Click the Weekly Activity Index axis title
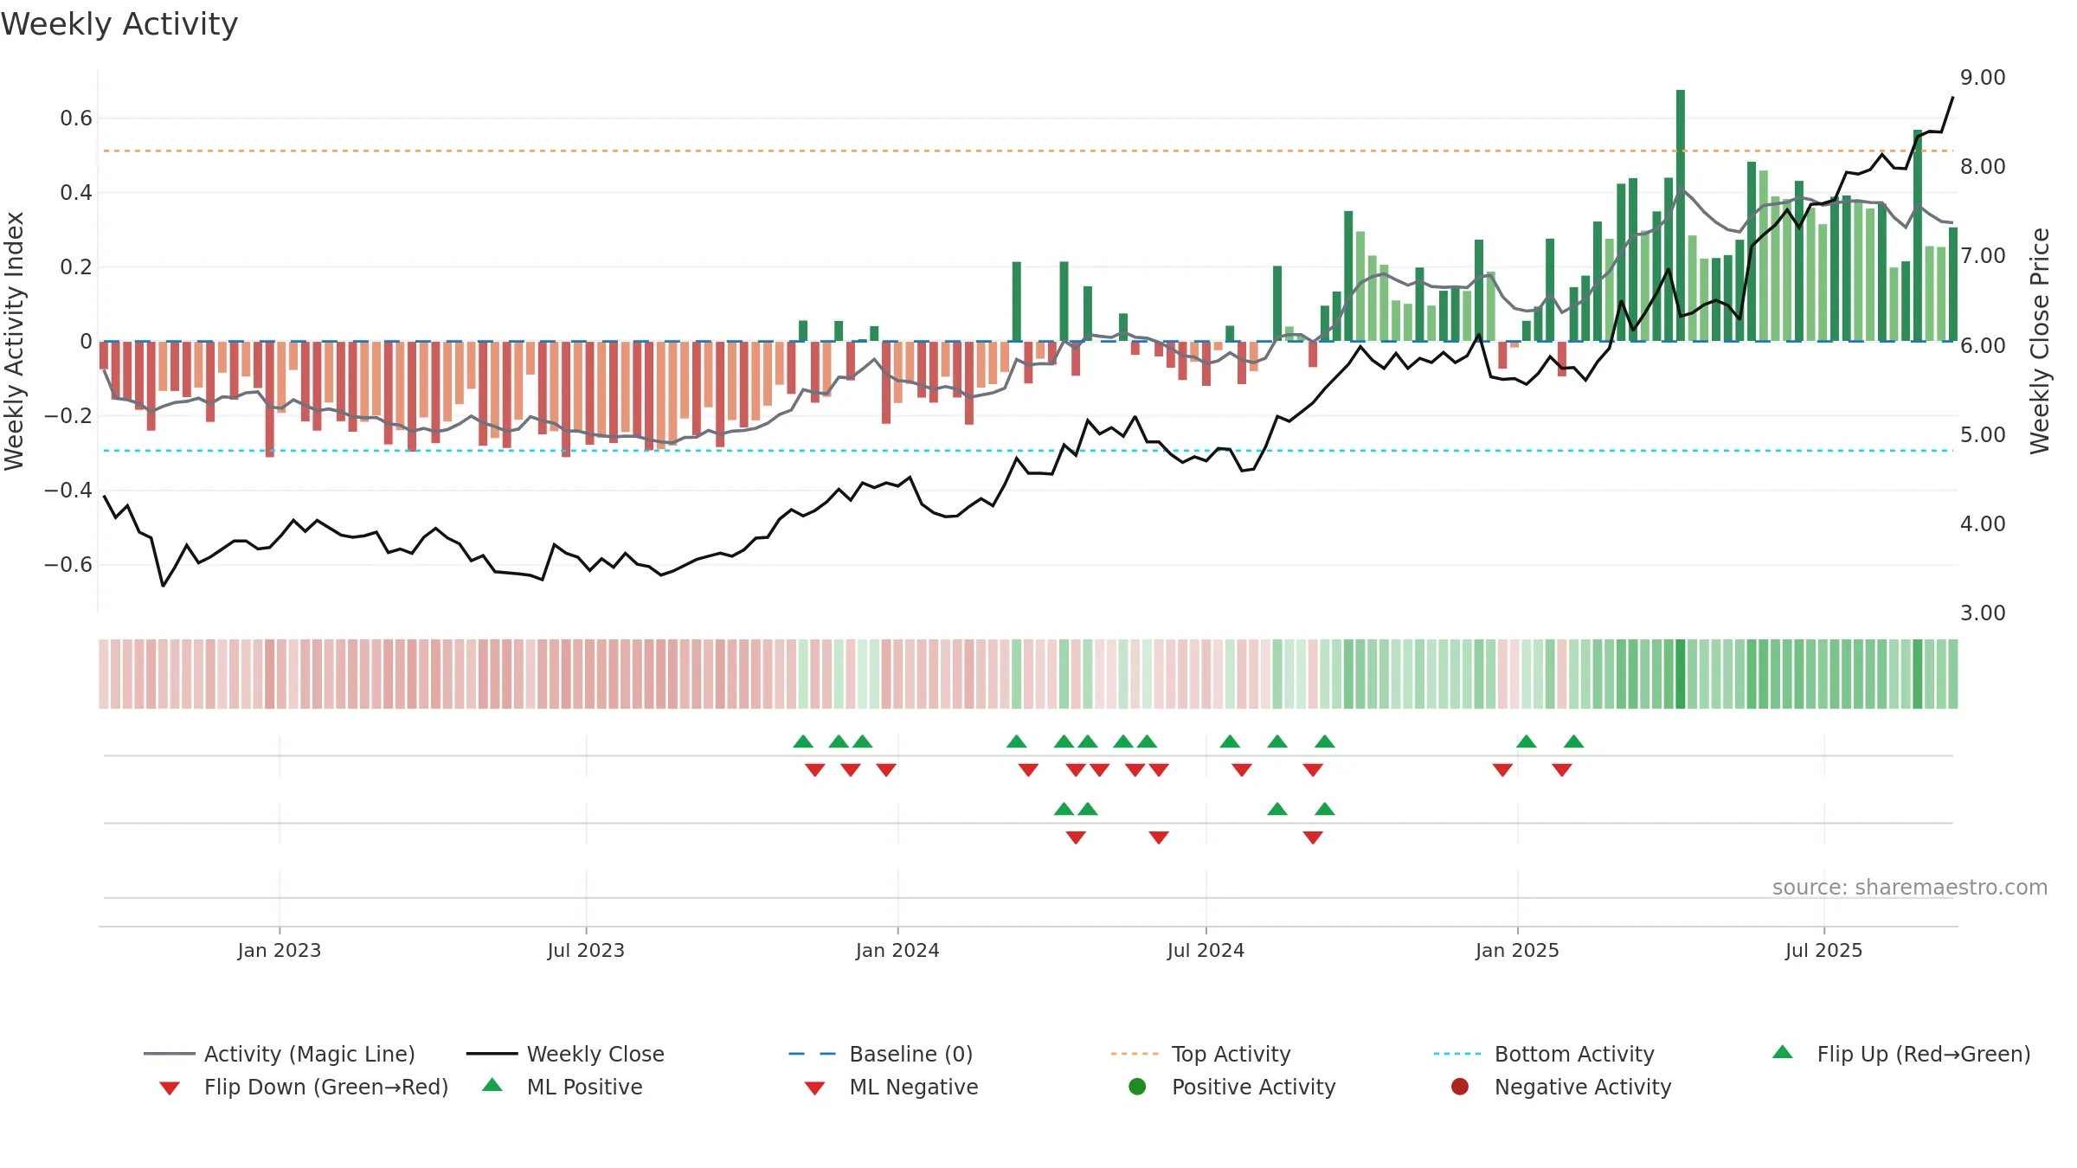 coord(15,341)
